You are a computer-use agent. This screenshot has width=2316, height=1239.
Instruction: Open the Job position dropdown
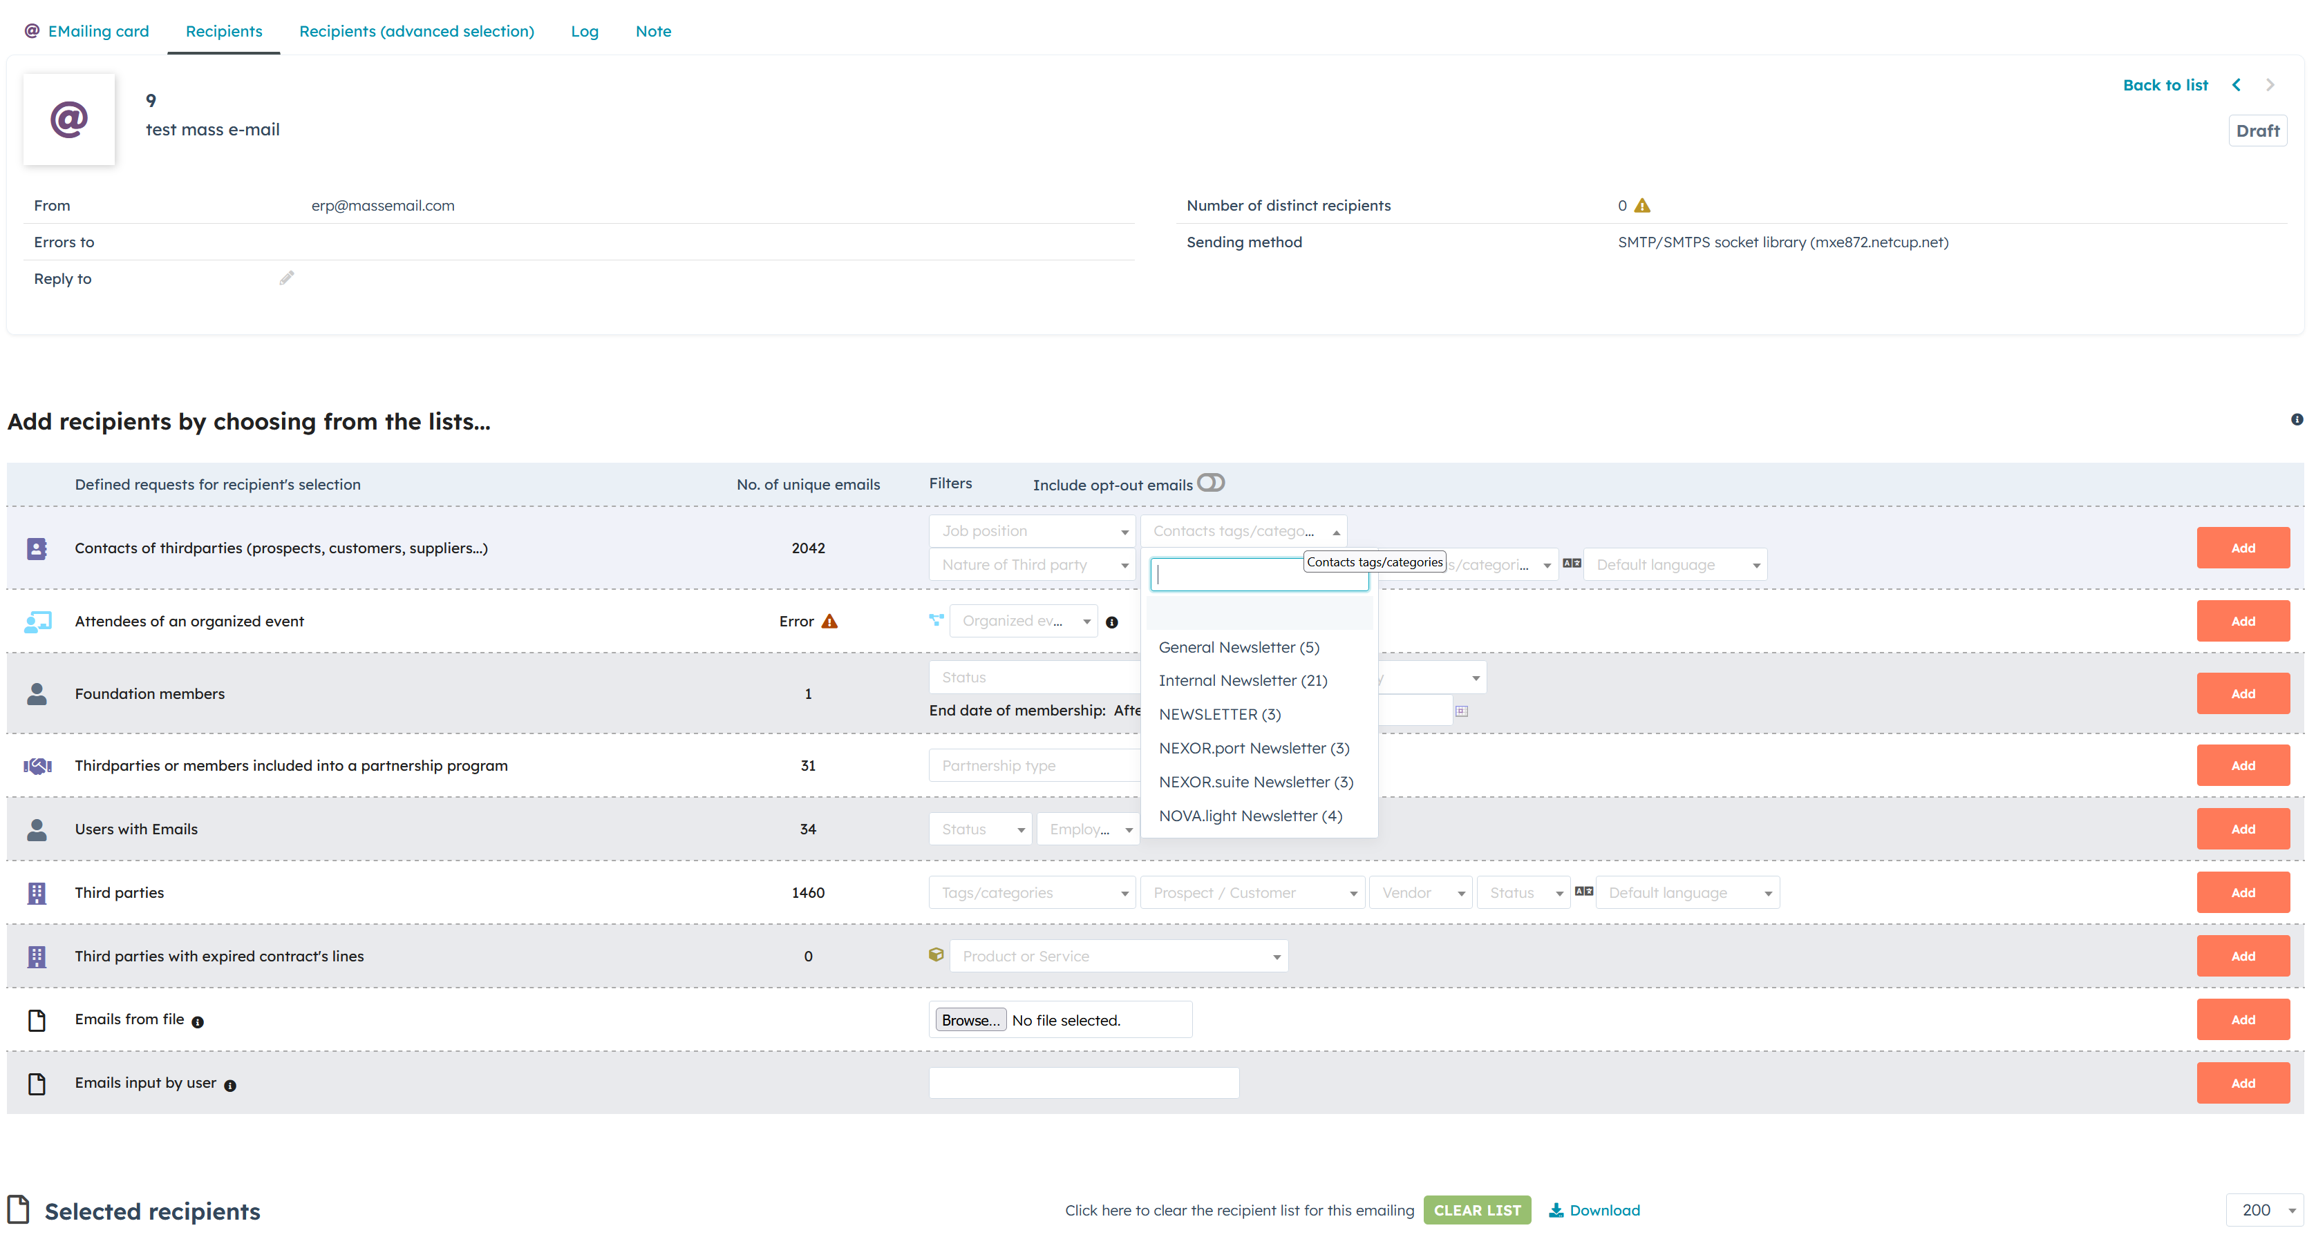click(1032, 531)
